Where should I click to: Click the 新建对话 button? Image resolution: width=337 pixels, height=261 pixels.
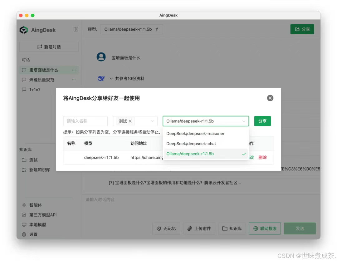(x=49, y=47)
